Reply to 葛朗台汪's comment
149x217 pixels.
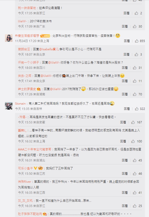tap(126, 55)
